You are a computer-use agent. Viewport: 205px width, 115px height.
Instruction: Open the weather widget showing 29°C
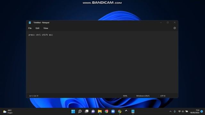point(8,111)
